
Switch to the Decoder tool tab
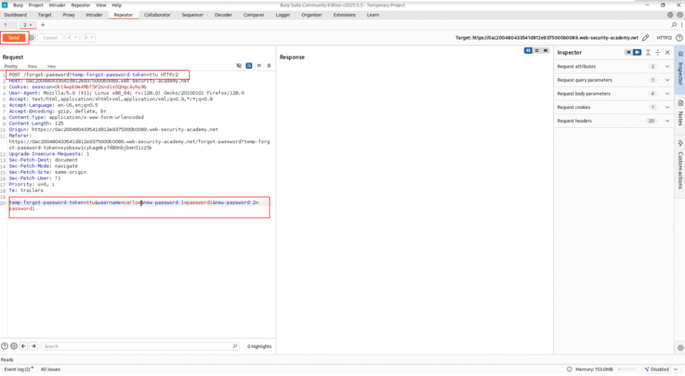point(223,15)
